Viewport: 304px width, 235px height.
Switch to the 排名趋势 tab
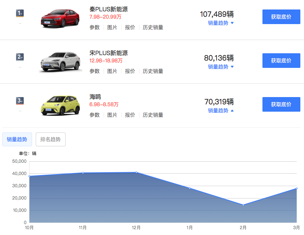click(51, 139)
